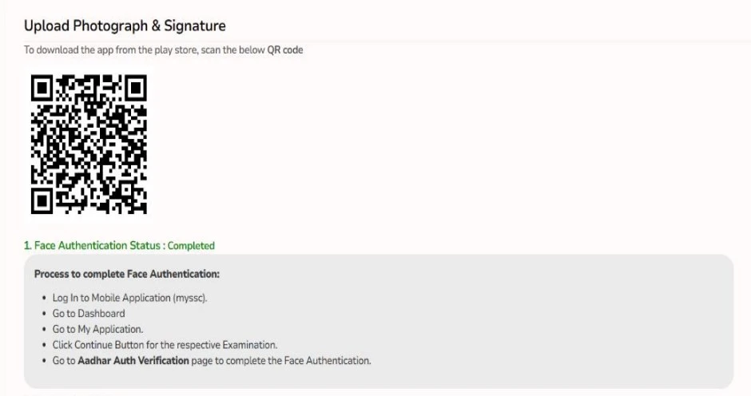Image resolution: width=751 pixels, height=396 pixels.
Task: Click the (myssc) app name text
Action: [190, 298]
